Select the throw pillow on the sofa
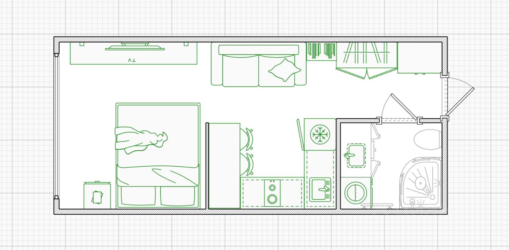Screen dimensions: 509x250 pyautogui.click(x=285, y=70)
